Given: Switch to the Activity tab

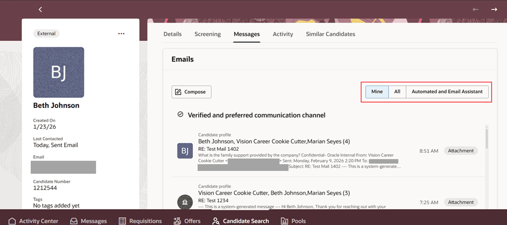Looking at the screenshot, I should point(283,34).
